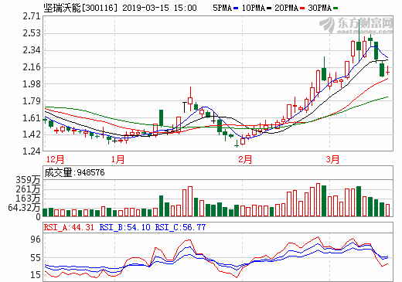
Task: Click the 1.42 price axis label
Action: click(32, 134)
